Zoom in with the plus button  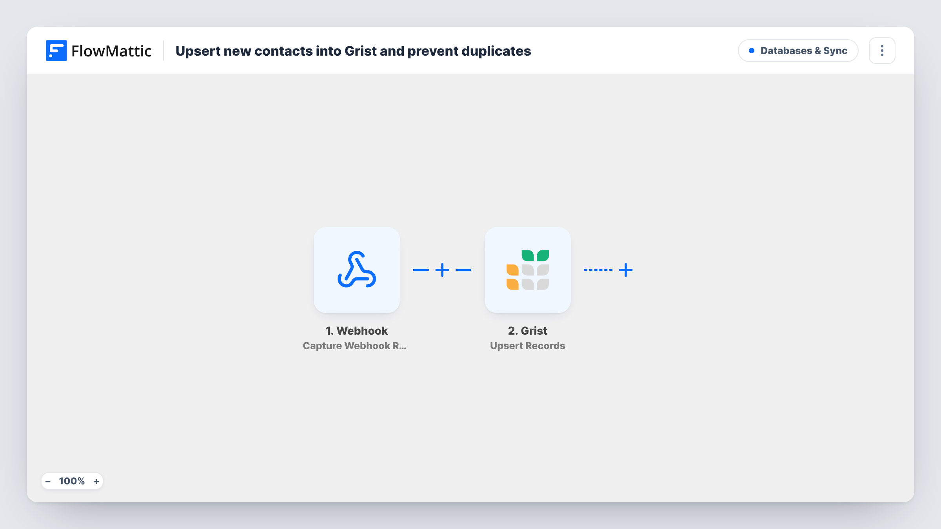96,481
